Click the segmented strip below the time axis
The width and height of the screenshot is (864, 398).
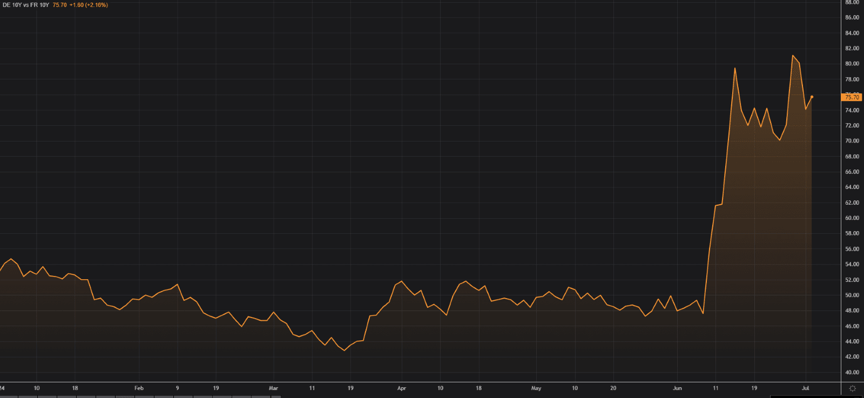tap(140, 396)
